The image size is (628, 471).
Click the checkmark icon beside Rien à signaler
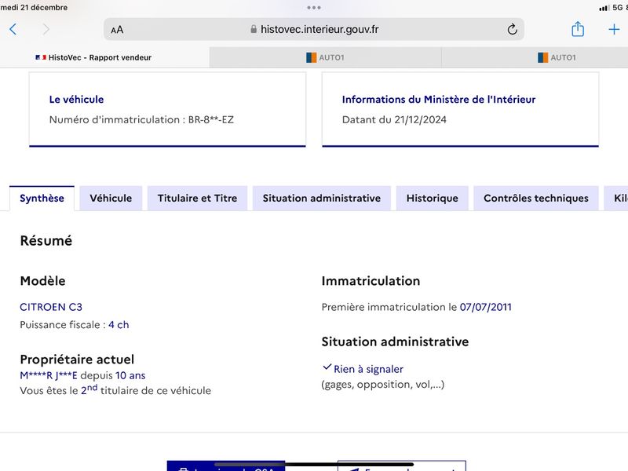pyautogui.click(x=327, y=367)
